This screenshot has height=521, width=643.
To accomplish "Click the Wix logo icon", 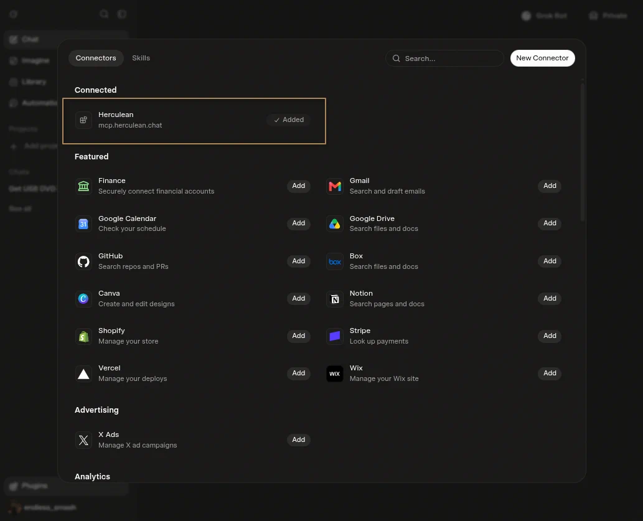I will click(x=335, y=373).
